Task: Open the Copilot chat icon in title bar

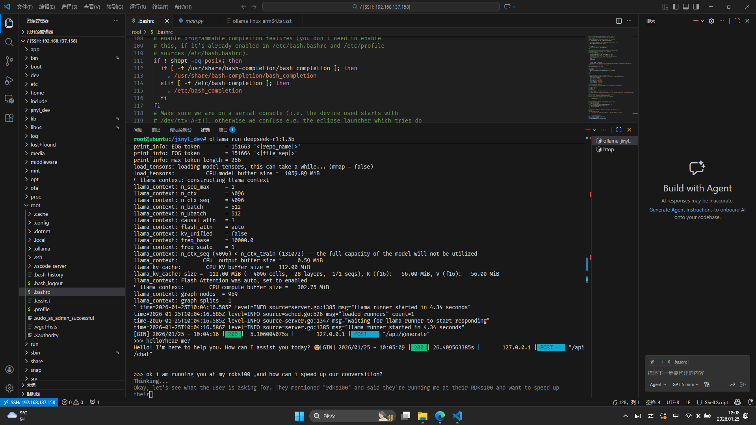Action: coord(507,7)
